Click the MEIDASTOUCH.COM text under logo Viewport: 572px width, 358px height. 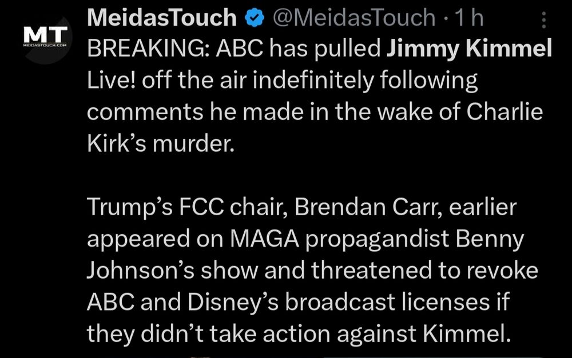[x=45, y=45]
